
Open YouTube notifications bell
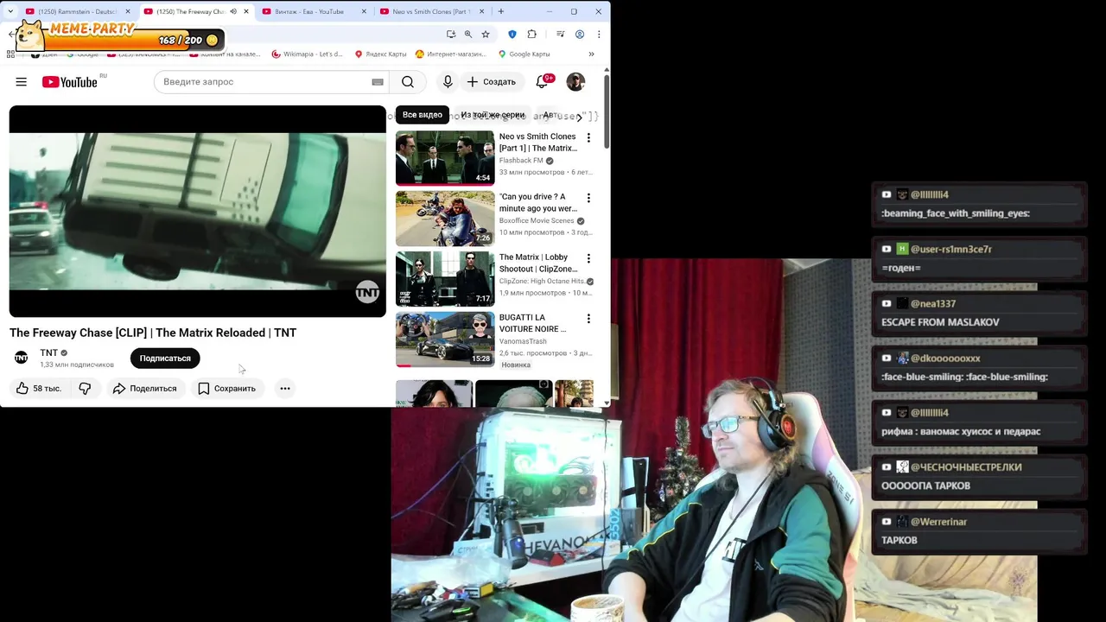(542, 82)
